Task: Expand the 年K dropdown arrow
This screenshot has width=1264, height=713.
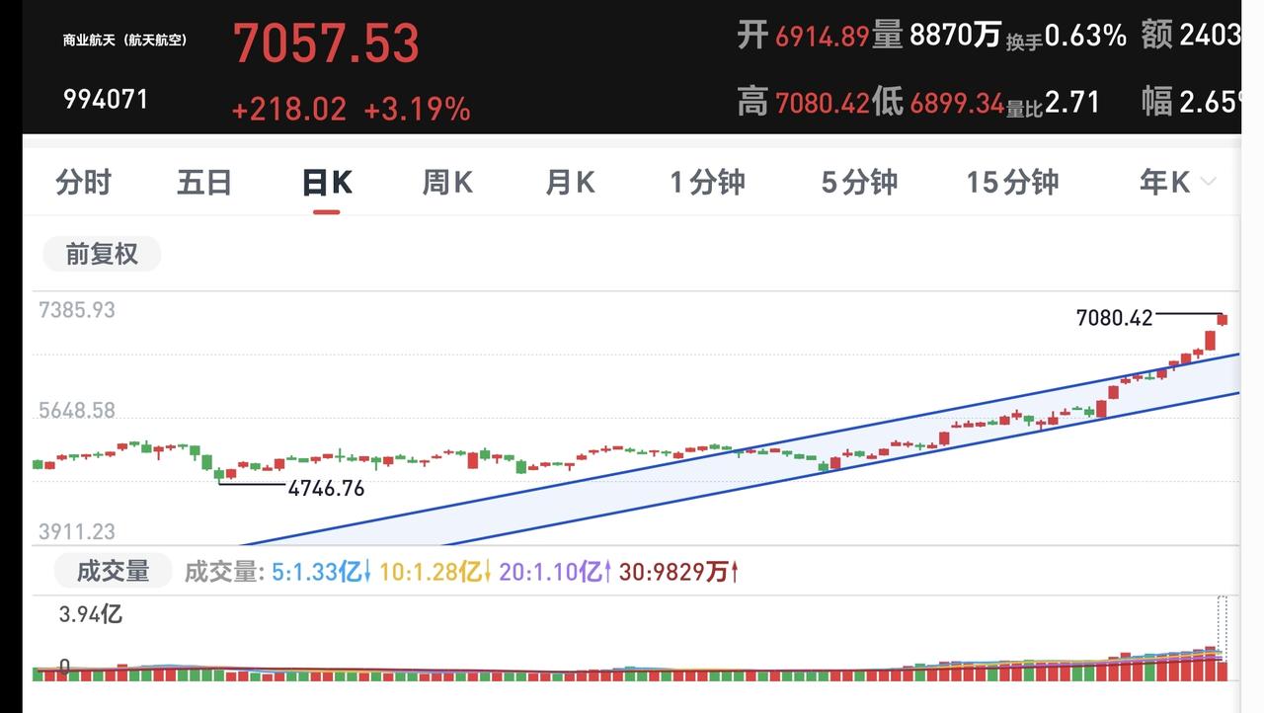Action: [x=1207, y=183]
